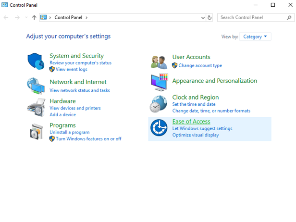Screen dimensions: 296x222
Task: Open the Ease of Access icon
Action: pyautogui.click(x=159, y=128)
